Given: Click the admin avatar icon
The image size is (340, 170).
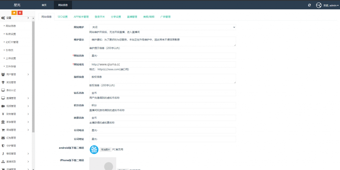Looking at the screenshot, I should coord(319,5).
